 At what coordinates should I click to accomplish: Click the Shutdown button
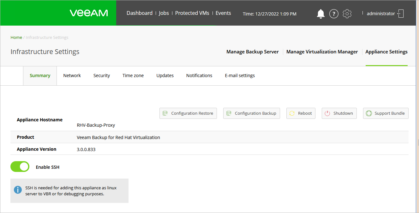click(339, 113)
